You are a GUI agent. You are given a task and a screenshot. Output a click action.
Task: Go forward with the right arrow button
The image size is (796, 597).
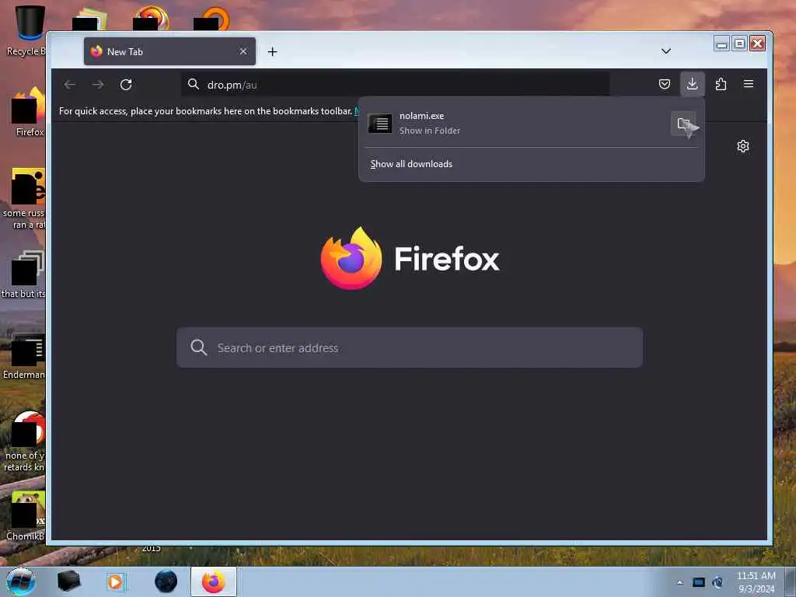coord(98,84)
